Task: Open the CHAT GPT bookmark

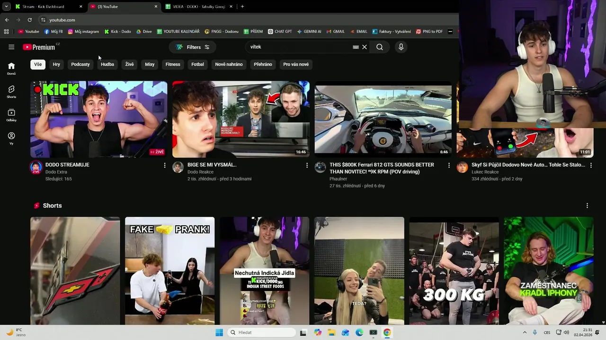Action: [280, 32]
